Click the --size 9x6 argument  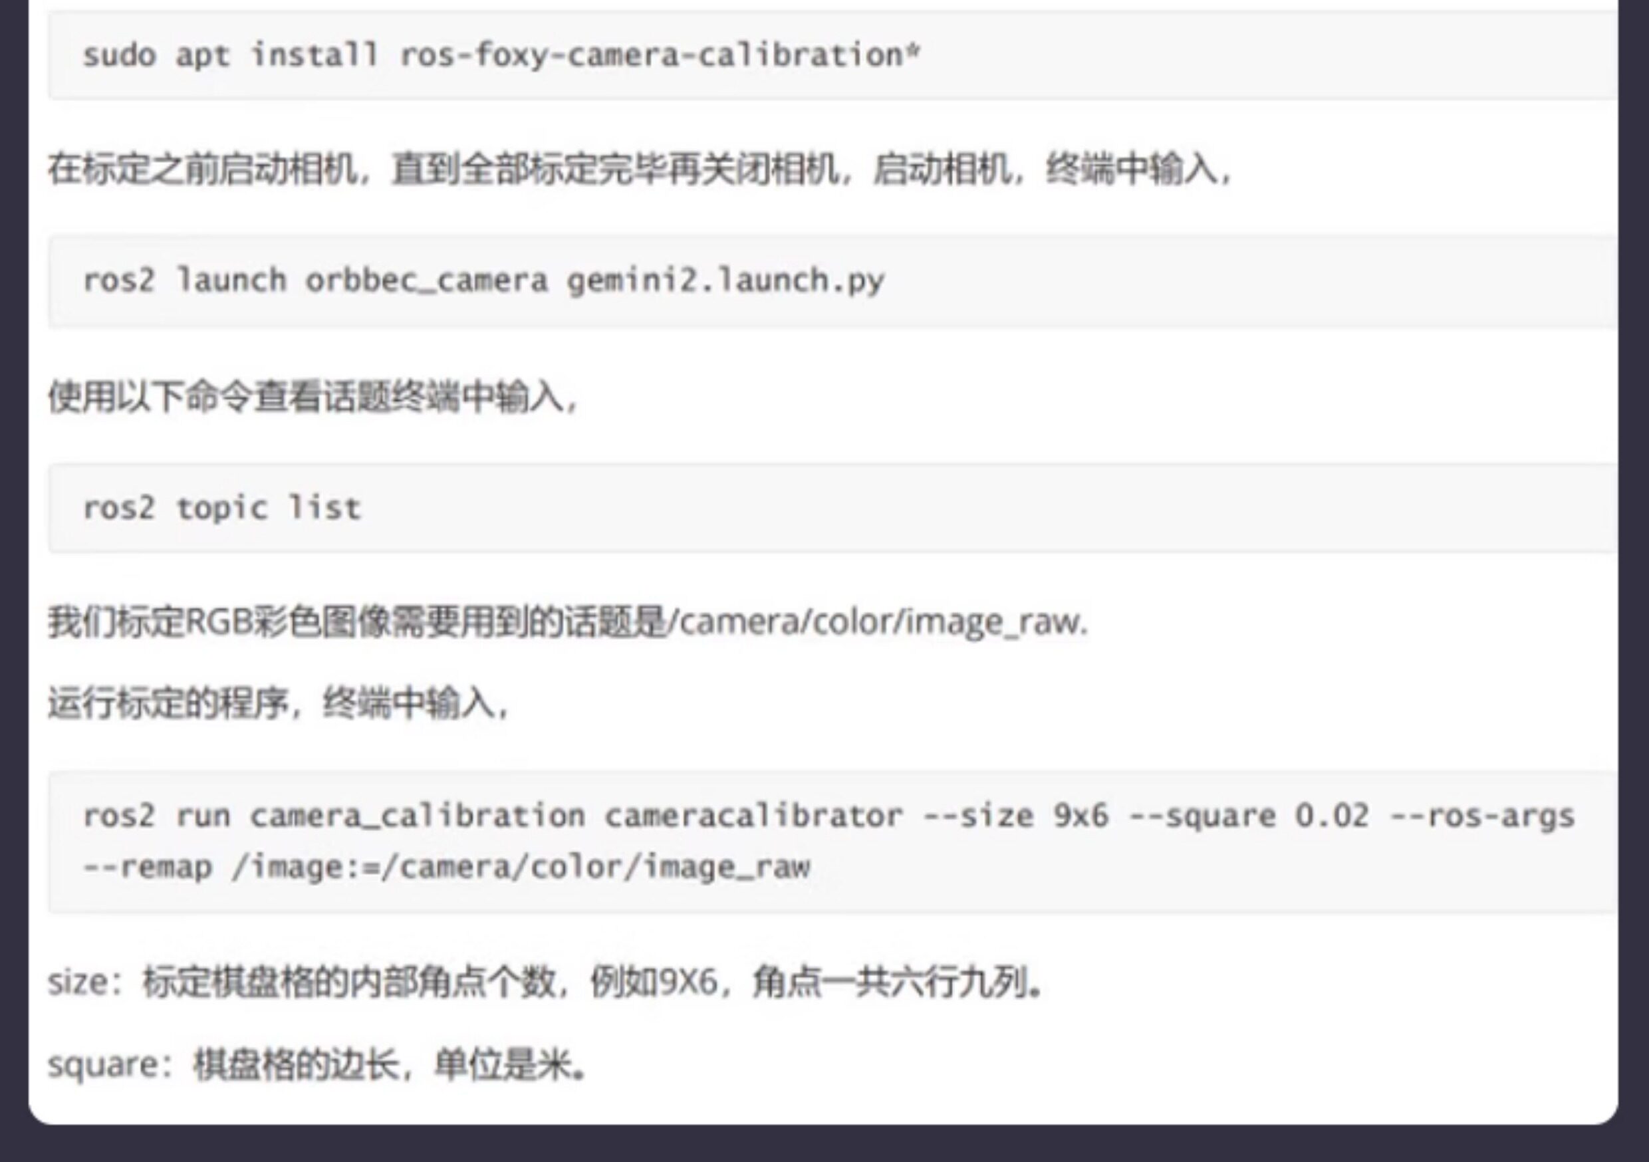pos(1015,816)
